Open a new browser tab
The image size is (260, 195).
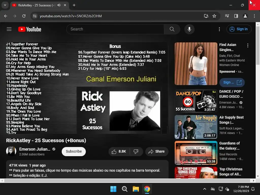pos(74,5)
